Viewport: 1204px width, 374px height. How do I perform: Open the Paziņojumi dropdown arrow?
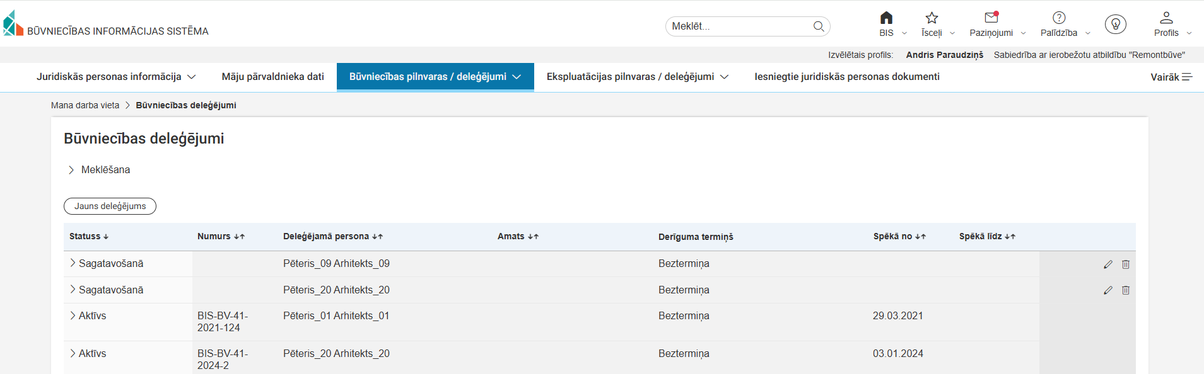1023,33
